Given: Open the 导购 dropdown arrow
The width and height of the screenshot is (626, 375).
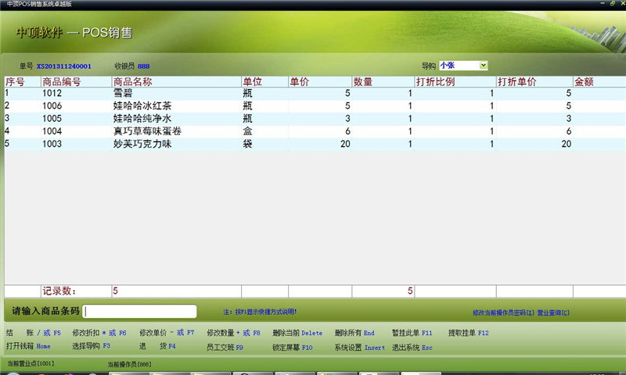Looking at the screenshot, I should tap(483, 66).
